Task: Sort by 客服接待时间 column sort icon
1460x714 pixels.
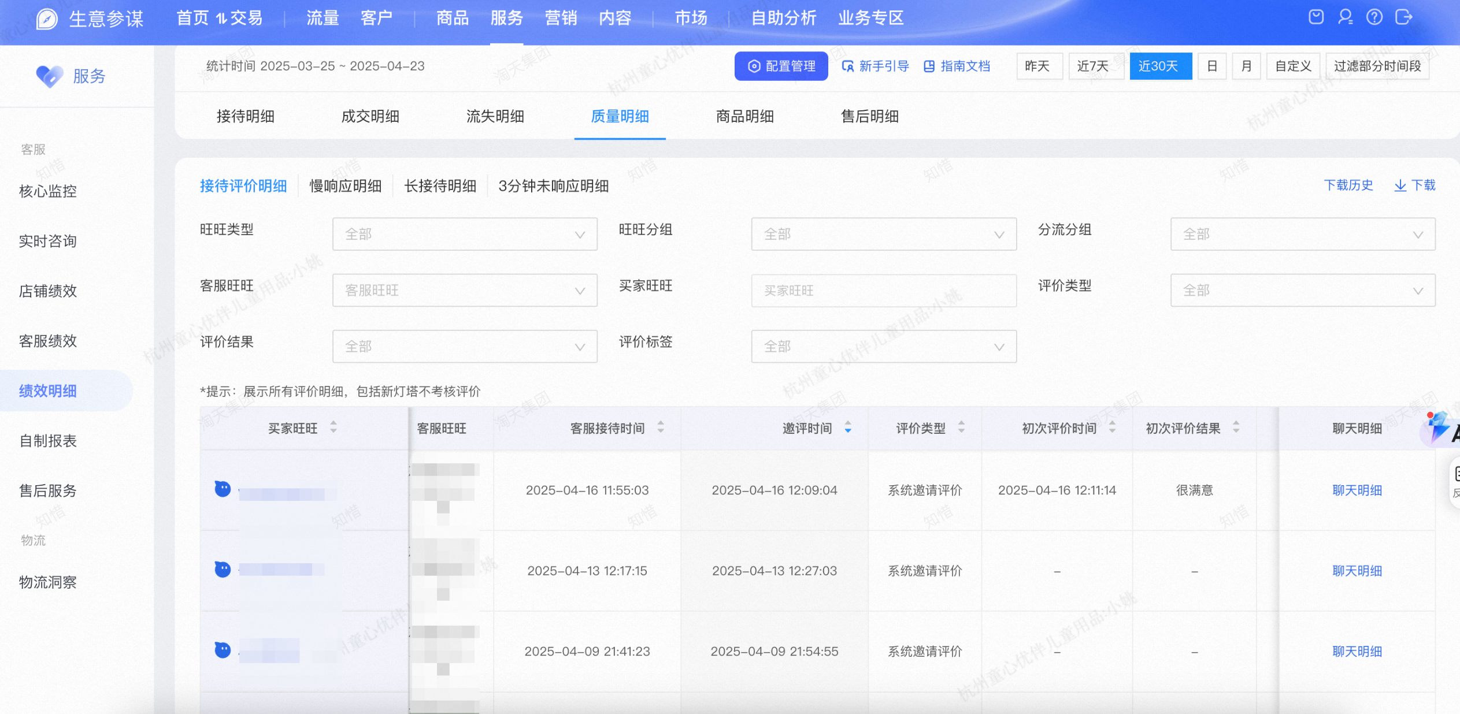Action: (661, 427)
